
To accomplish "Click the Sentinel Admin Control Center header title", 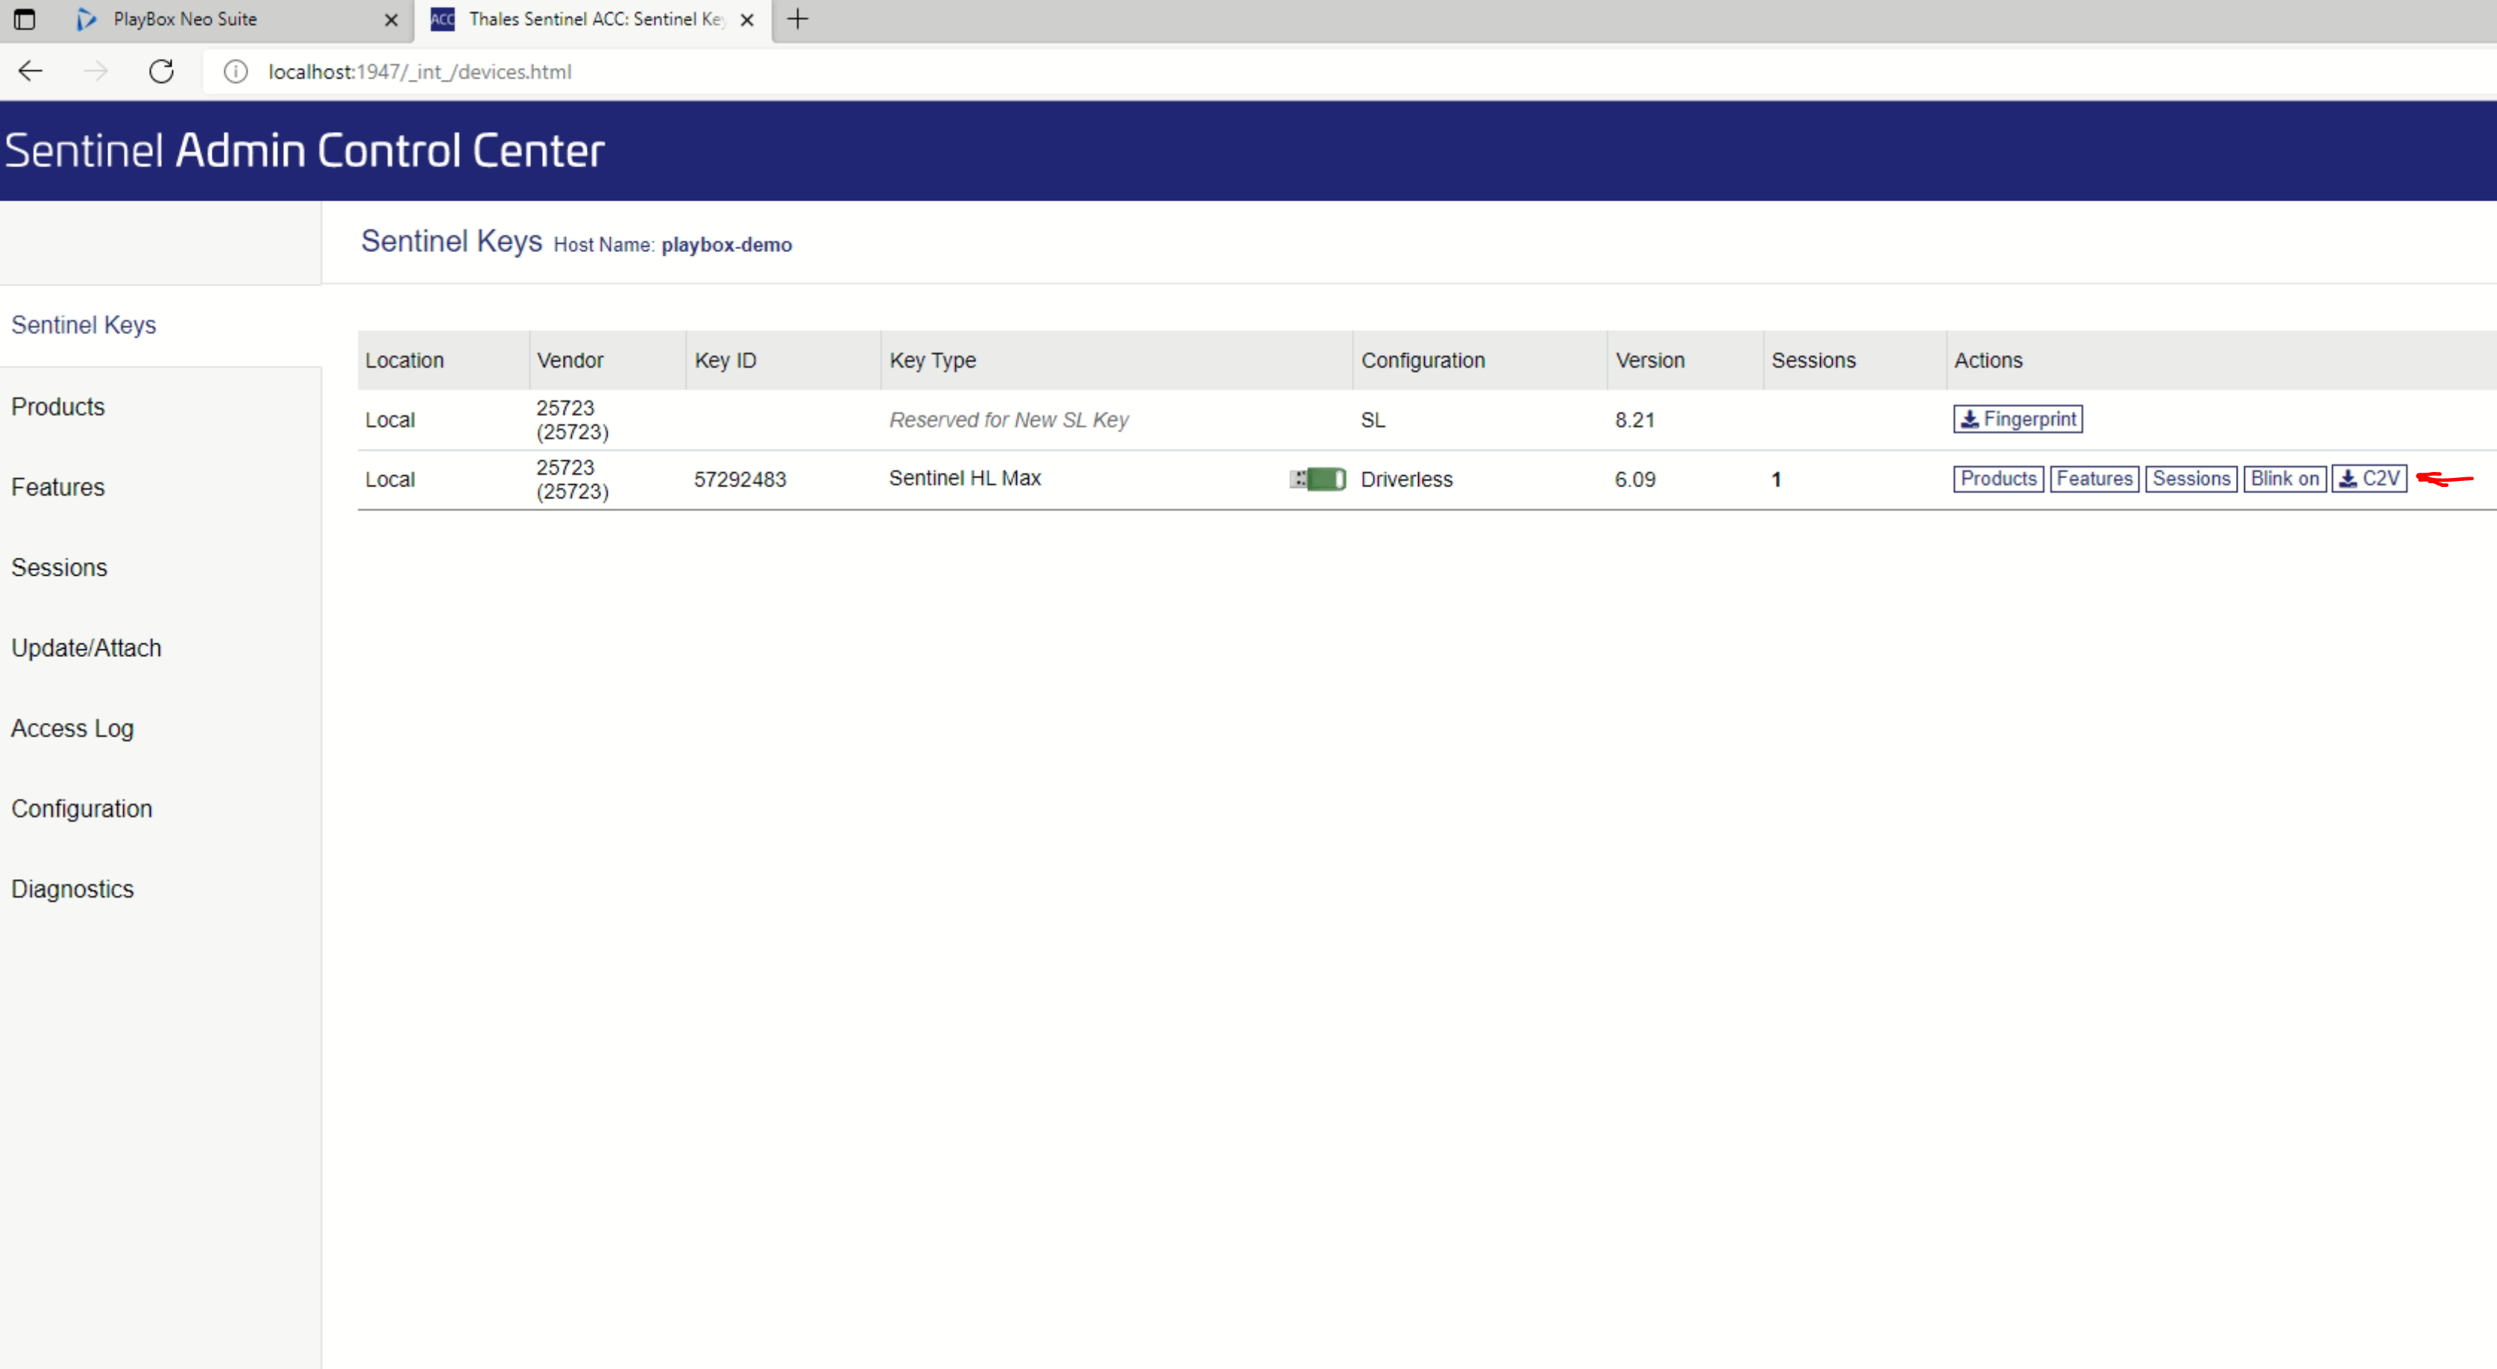I will point(304,151).
